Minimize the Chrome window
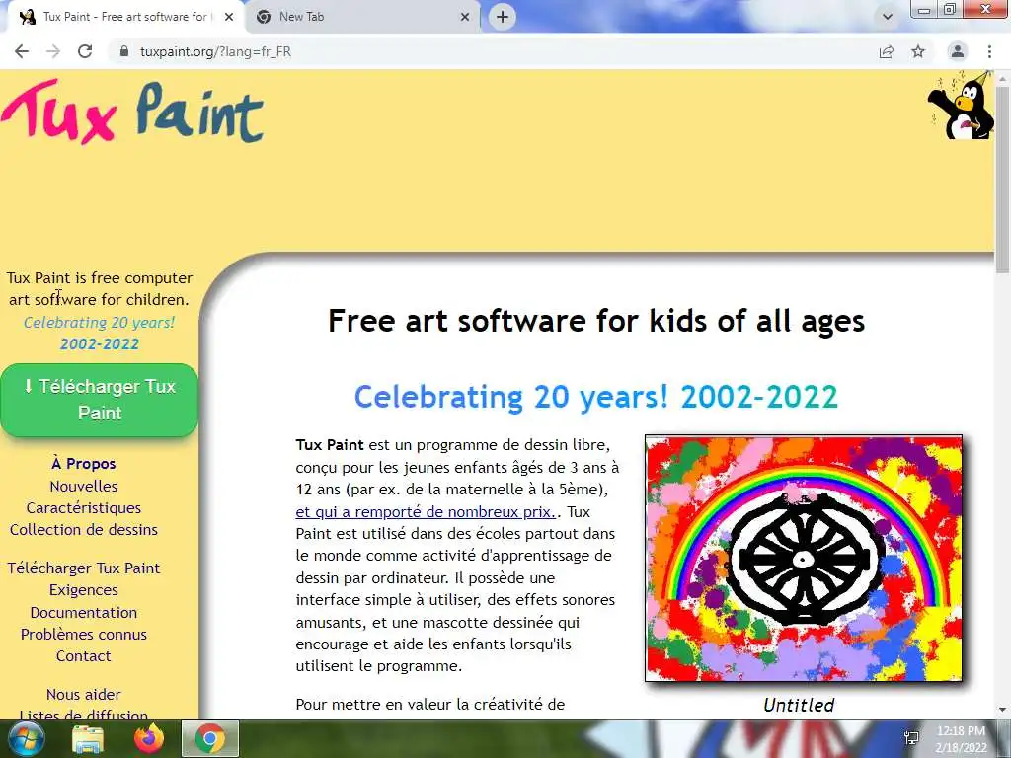Screen dimensions: 1011x758 click(924, 9)
